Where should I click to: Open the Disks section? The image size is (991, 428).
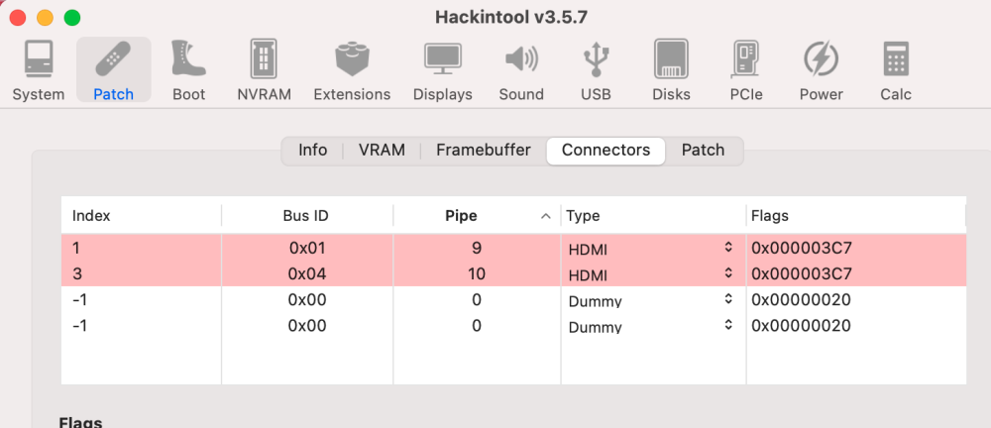click(x=671, y=69)
